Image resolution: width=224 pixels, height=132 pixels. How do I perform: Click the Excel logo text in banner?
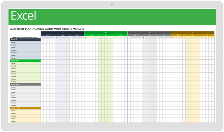coord(23,16)
